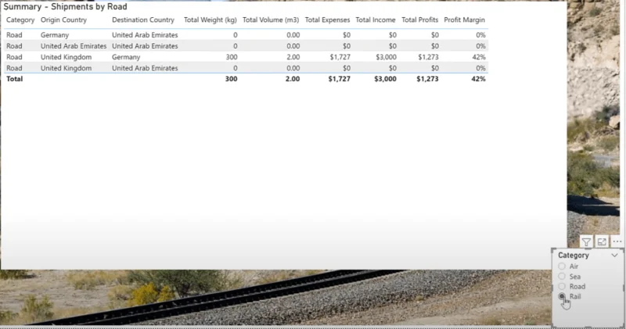Sort by Total Profits column header
The width and height of the screenshot is (626, 329).
point(419,20)
